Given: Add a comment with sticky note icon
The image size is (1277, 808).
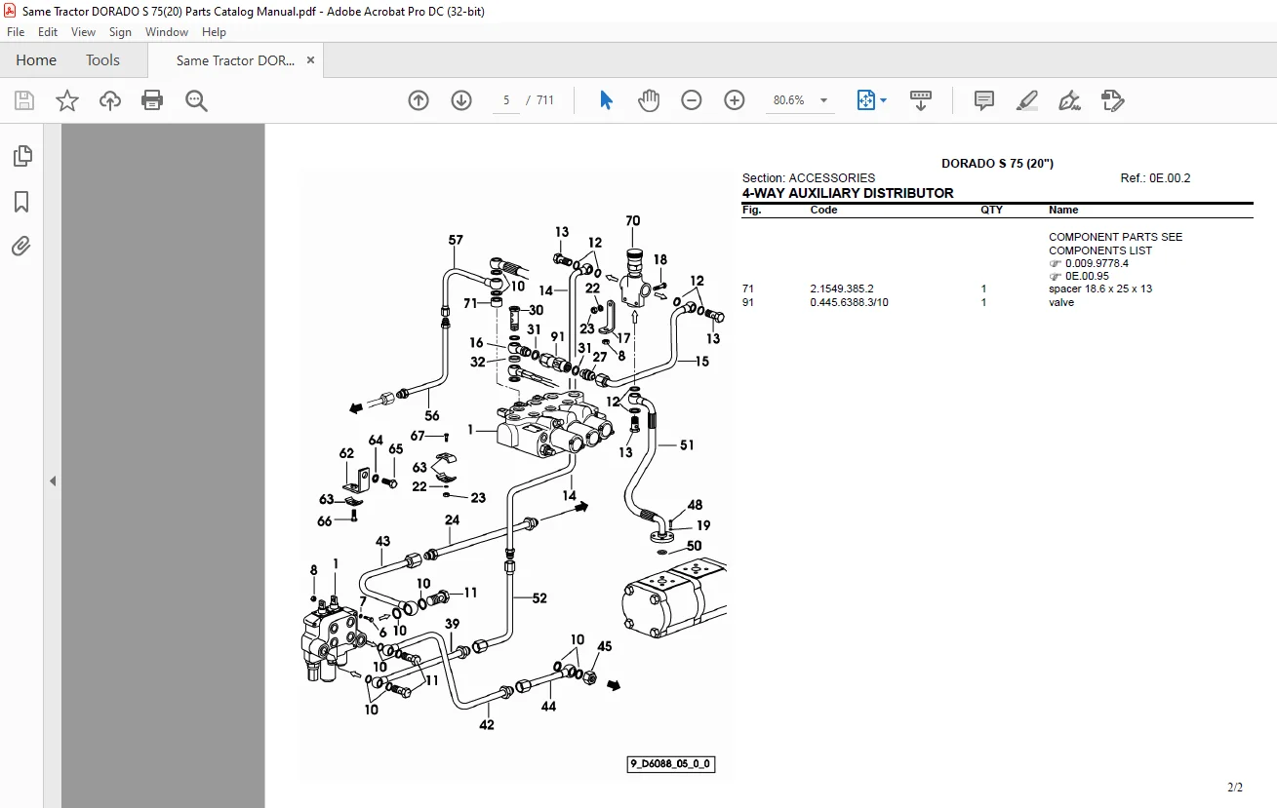Looking at the screenshot, I should (984, 100).
